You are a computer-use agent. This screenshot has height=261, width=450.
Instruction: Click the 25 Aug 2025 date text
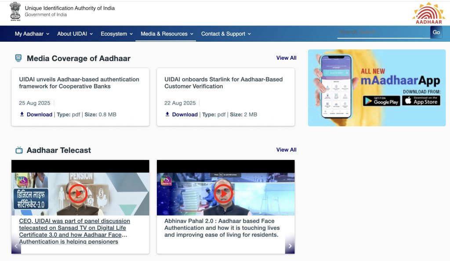pyautogui.click(x=34, y=103)
